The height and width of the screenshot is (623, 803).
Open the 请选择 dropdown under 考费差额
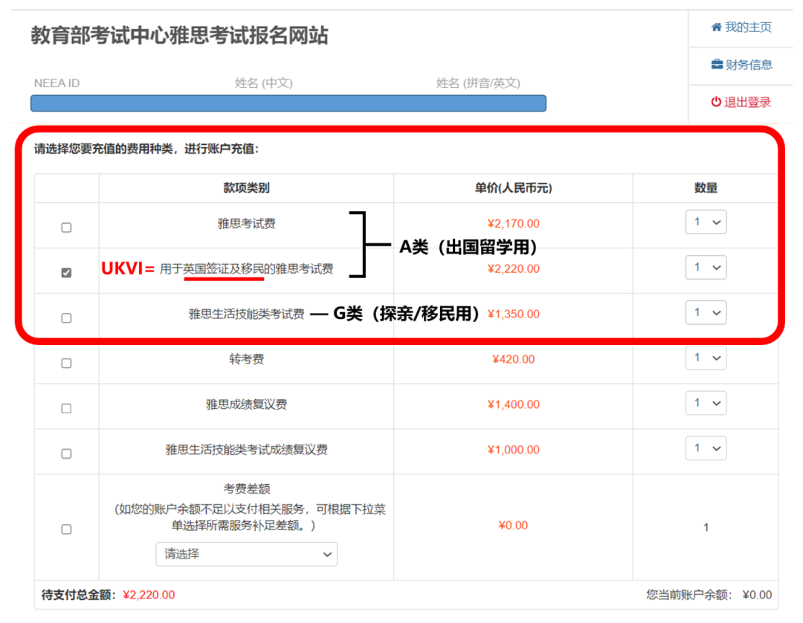(246, 554)
